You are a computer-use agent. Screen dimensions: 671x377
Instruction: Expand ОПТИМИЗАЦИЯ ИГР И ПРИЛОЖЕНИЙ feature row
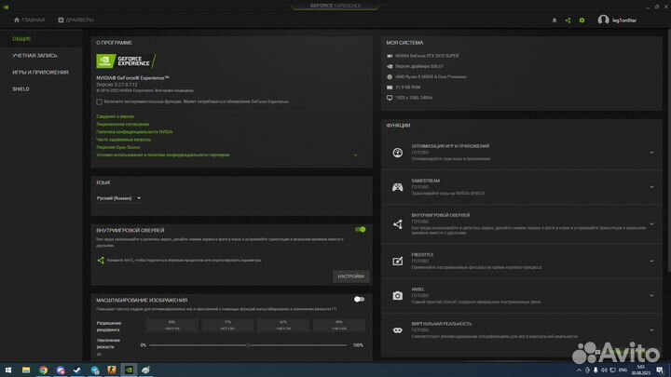pyautogui.click(x=651, y=153)
